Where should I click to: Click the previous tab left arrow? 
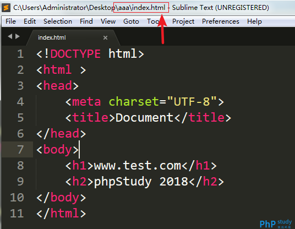coord(10,36)
